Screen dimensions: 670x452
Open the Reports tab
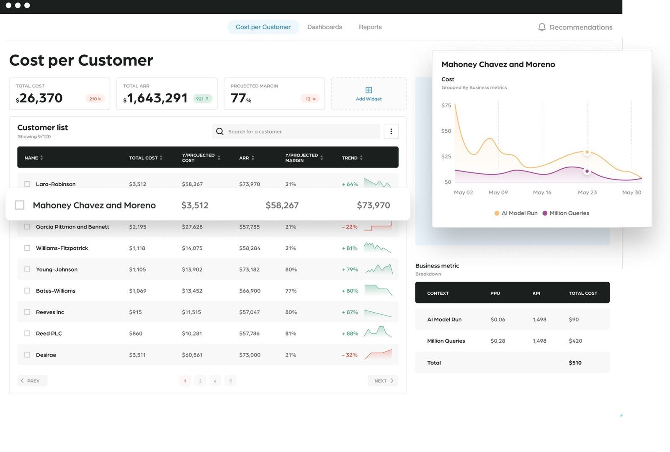point(370,27)
